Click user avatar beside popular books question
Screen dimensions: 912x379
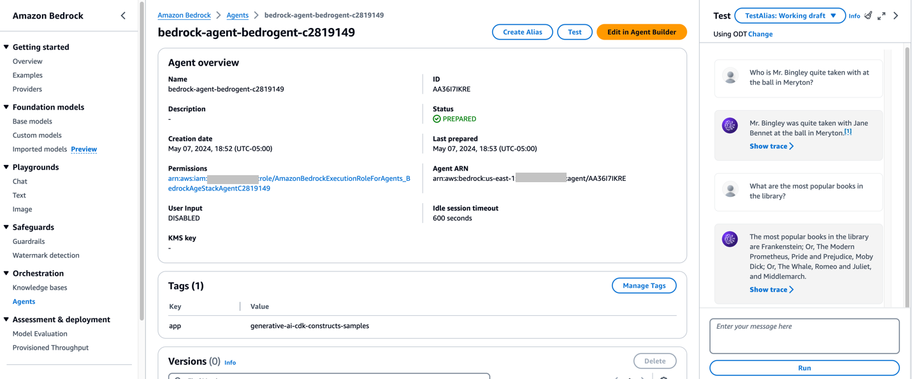point(730,190)
